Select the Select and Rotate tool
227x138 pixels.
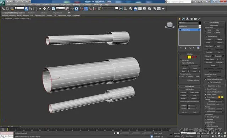(x=49, y=9)
